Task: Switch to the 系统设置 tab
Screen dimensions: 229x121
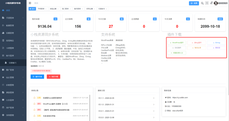Action: tap(90, 9)
